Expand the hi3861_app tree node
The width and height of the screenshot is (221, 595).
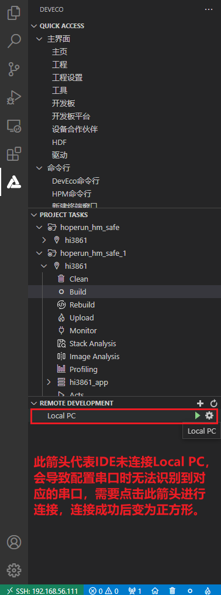click(x=49, y=382)
